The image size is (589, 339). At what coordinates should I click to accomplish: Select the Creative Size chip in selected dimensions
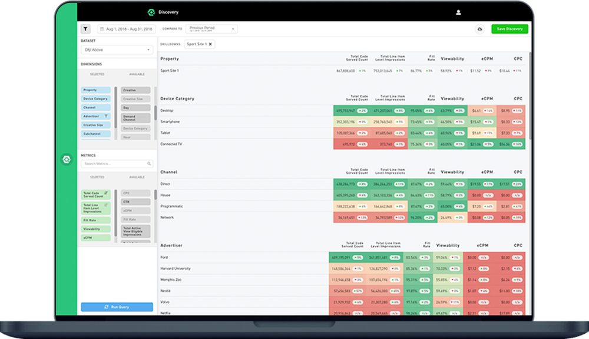pyautogui.click(x=96, y=125)
